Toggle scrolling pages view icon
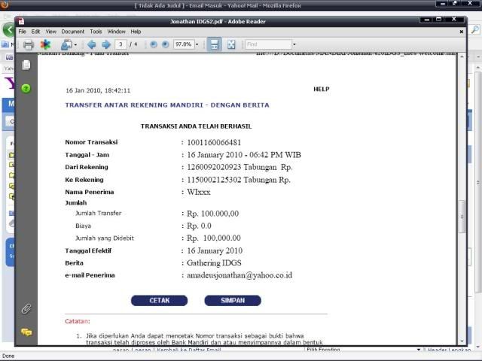The width and height of the screenshot is (482, 361). [214, 44]
